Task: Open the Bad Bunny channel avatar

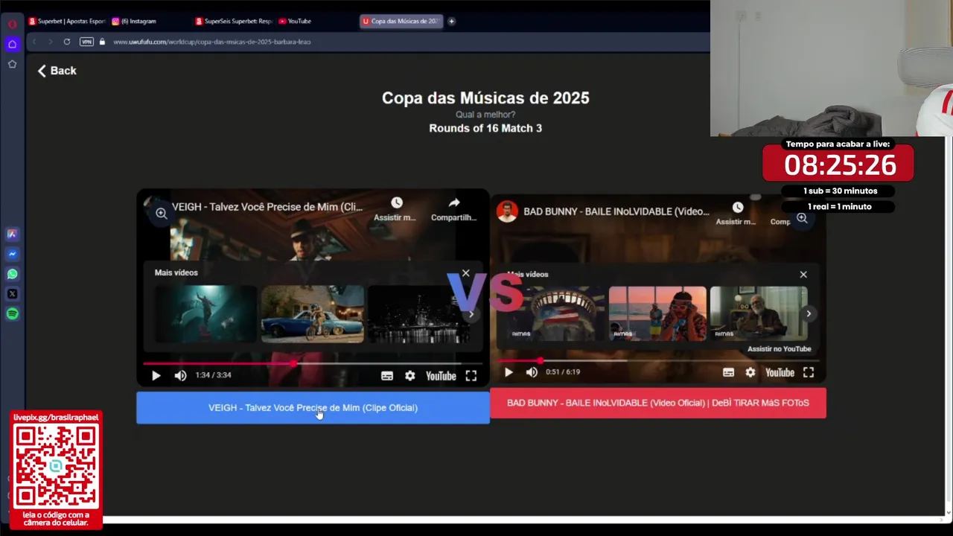Action: [507, 211]
